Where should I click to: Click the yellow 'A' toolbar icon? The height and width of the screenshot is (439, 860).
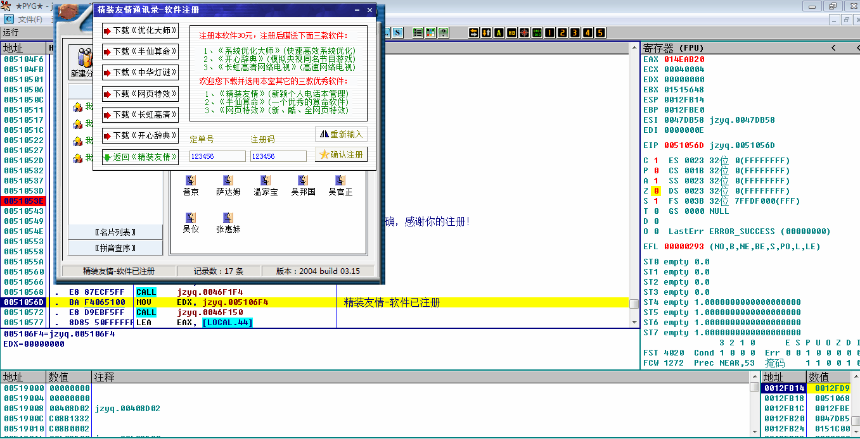499,32
